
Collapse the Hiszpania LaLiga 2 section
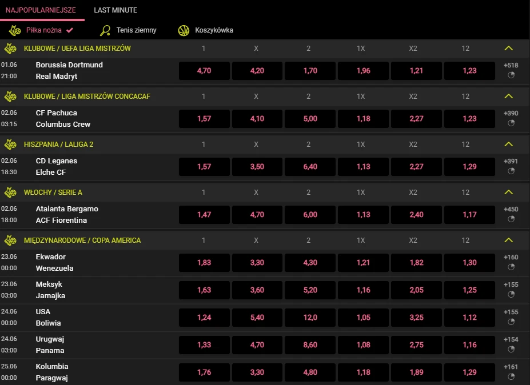pos(509,145)
